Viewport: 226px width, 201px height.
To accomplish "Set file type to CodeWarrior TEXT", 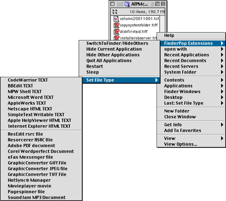I will click(x=41, y=80).
